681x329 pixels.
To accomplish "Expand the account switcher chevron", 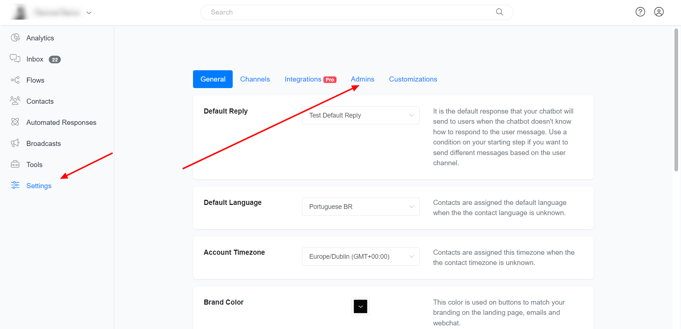I will (89, 13).
